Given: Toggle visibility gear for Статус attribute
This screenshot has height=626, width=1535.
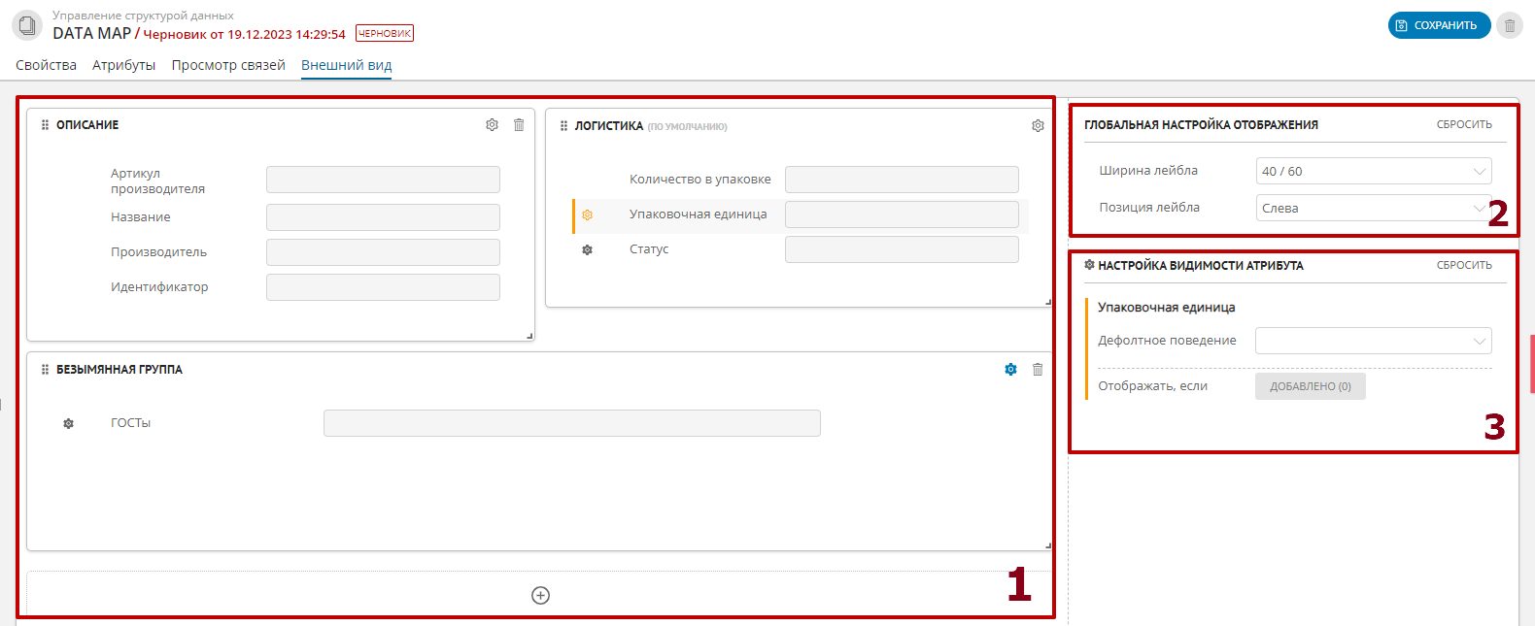Looking at the screenshot, I should click(587, 250).
